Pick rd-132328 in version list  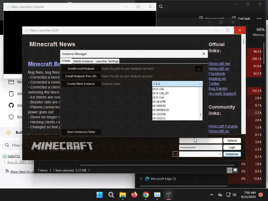[x=175, y=114]
